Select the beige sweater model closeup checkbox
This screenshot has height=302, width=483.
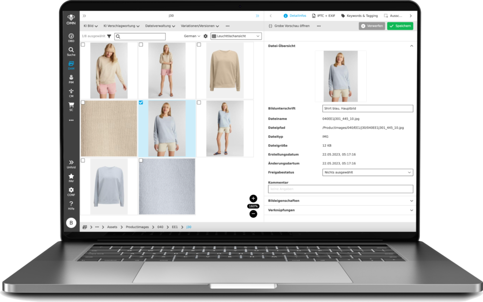tap(83, 45)
